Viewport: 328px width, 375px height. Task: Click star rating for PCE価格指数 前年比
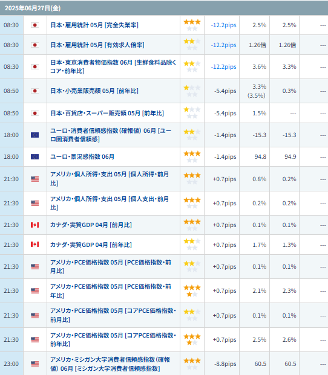pyautogui.click(x=192, y=291)
